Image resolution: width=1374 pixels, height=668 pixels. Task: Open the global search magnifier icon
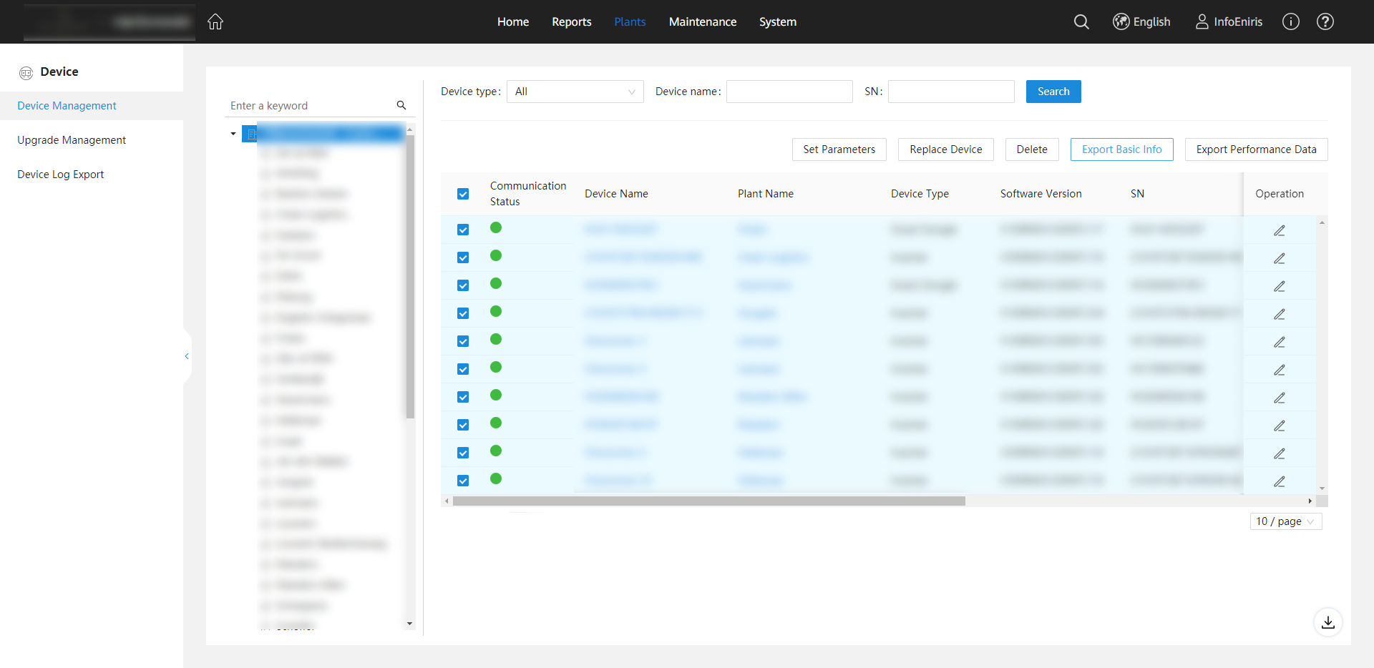[x=1081, y=22]
